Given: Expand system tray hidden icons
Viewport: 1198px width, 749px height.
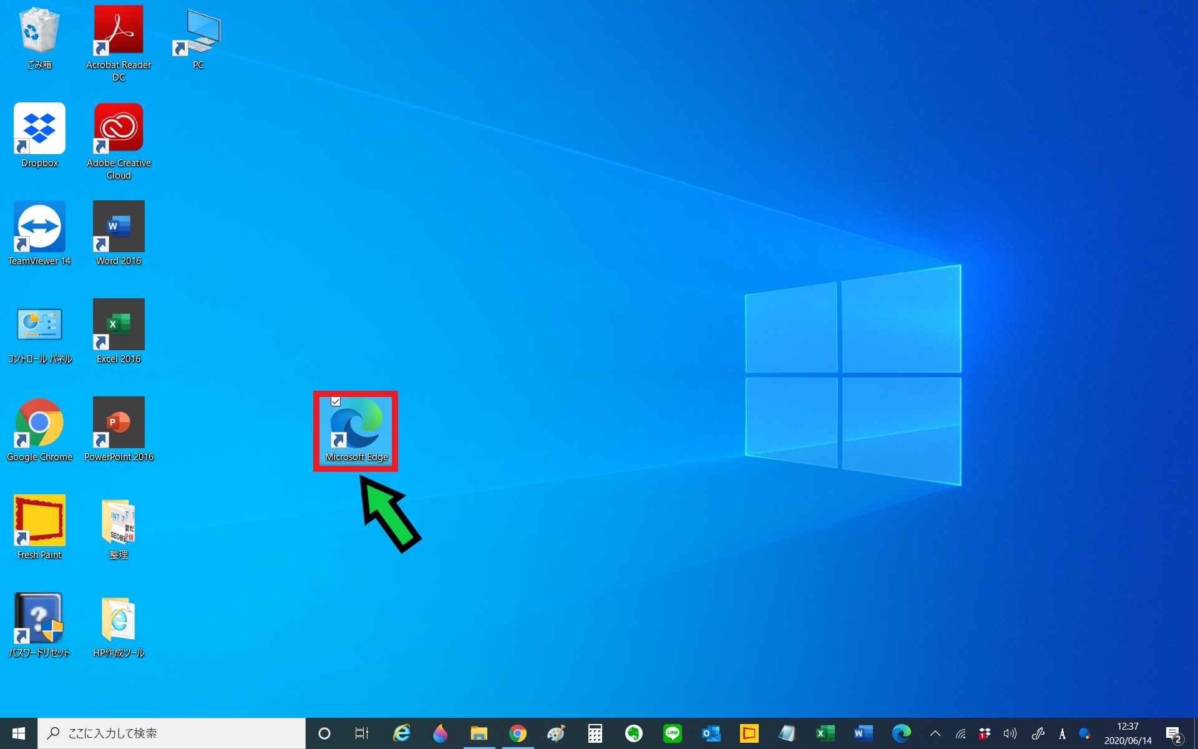Looking at the screenshot, I should [x=935, y=733].
